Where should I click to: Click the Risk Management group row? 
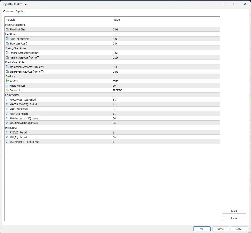(112, 25)
